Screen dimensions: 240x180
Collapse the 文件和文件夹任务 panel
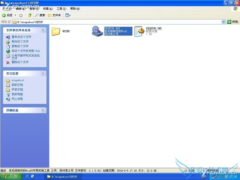43,30
